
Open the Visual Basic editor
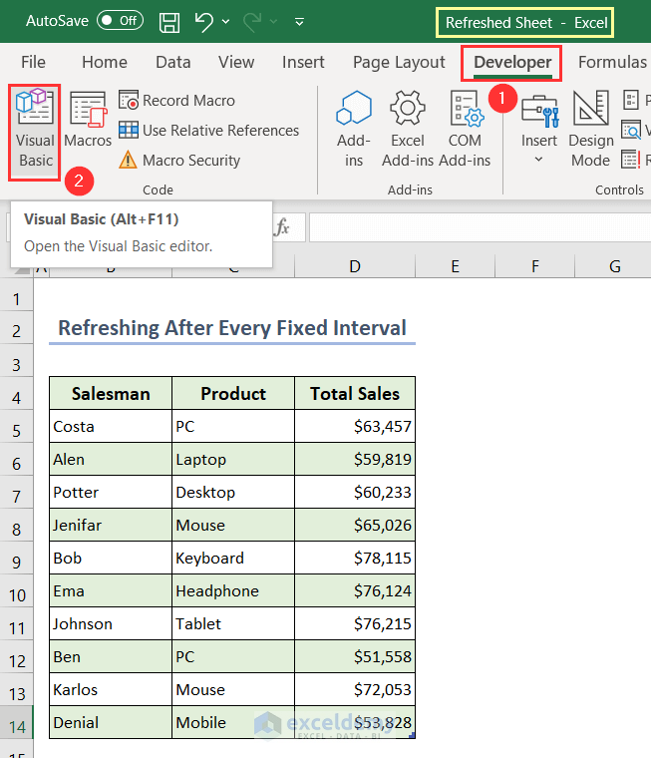coord(35,131)
